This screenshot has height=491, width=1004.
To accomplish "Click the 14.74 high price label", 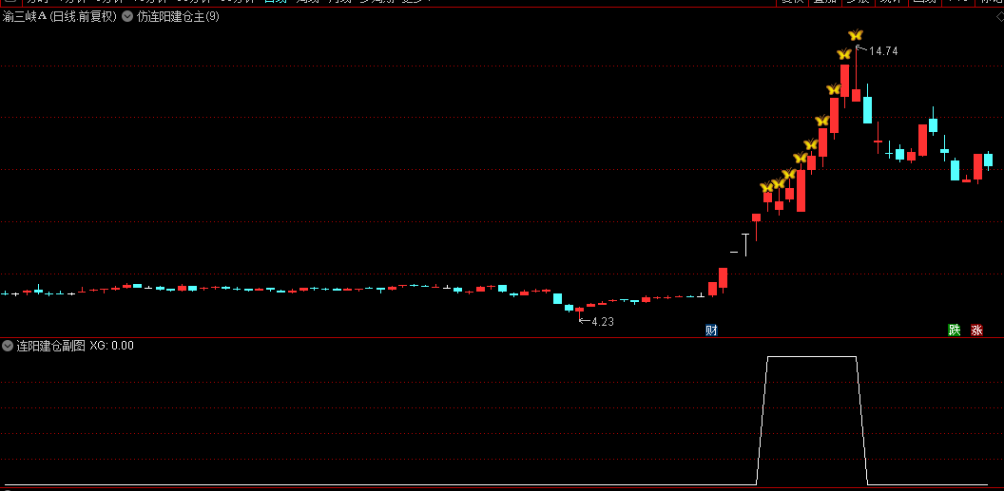I will click(x=883, y=52).
